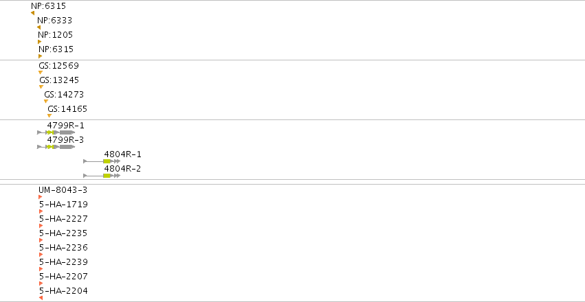Click the 4799R-1 gene model glyph
585x302 pixels.
point(56,132)
